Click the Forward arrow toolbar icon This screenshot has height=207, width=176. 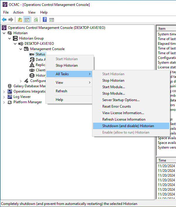(11, 20)
